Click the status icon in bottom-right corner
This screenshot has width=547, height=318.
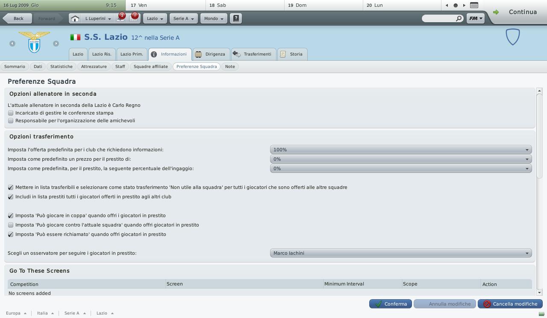(541, 314)
